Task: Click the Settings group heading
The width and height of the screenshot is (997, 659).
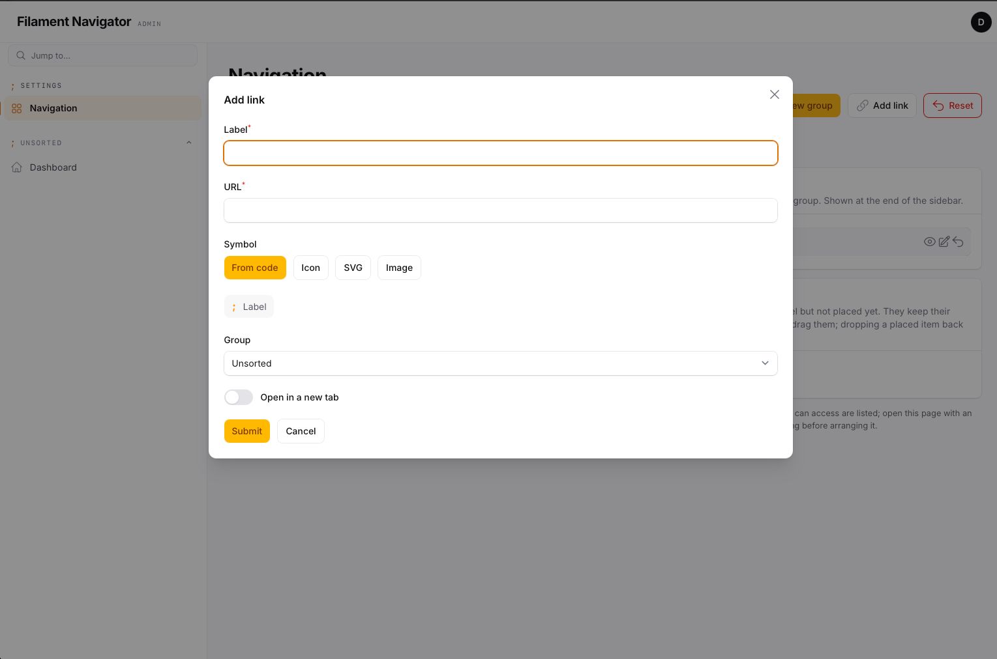Action: (x=41, y=85)
